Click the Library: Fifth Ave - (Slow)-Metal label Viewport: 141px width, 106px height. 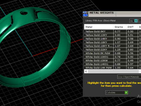point(100,21)
